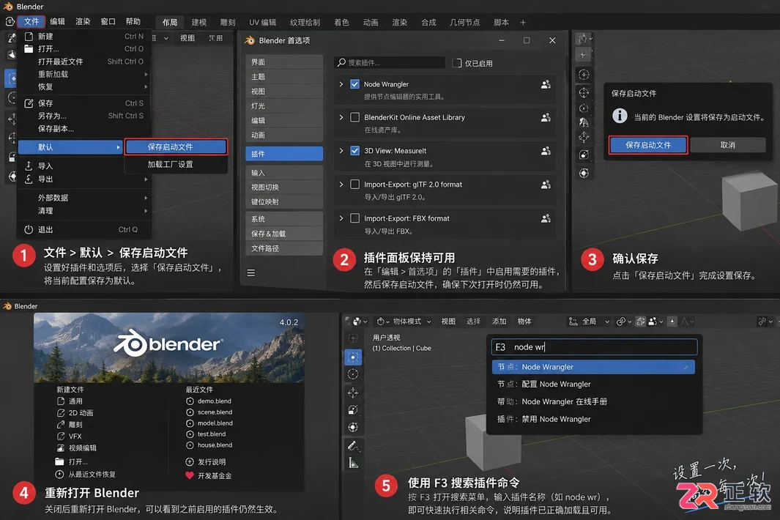Confirm 保存启动文件 button in the dialog
The width and height of the screenshot is (780, 520).
click(648, 145)
